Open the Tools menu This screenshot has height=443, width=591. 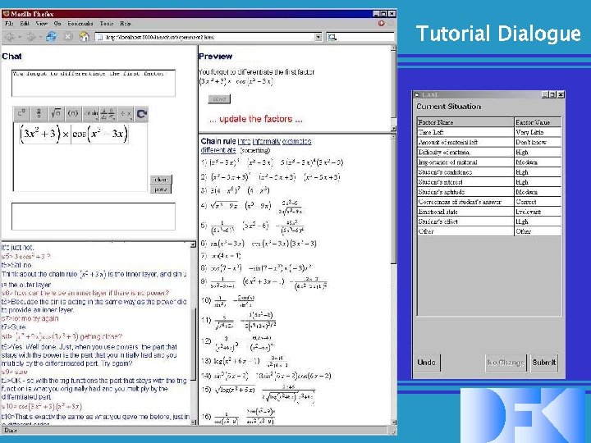[x=107, y=23]
